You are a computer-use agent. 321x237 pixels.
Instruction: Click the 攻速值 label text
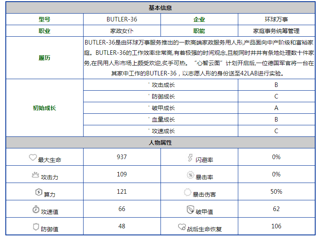coord(50,212)
